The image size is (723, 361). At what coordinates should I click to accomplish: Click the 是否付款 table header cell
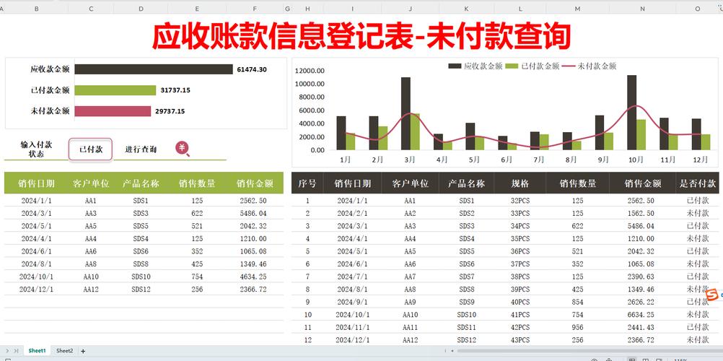pyautogui.click(x=697, y=183)
